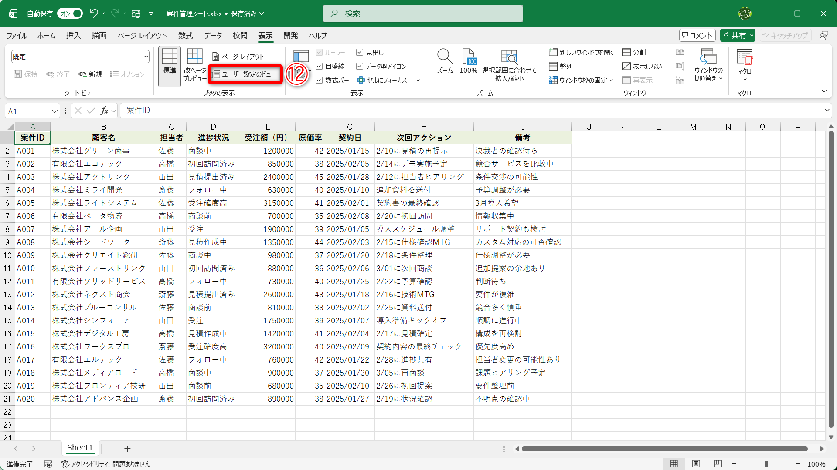837x470 pixels.
Task: Click Custom Views (ユーザー設定のビュー) button
Action: point(245,74)
